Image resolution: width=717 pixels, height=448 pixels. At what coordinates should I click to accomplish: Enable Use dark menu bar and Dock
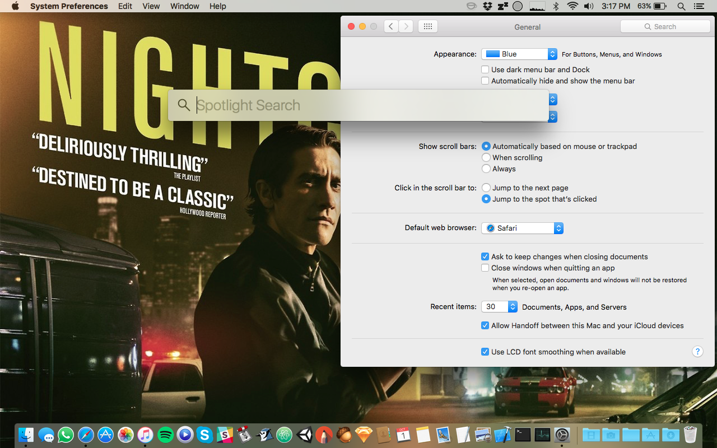pyautogui.click(x=485, y=69)
